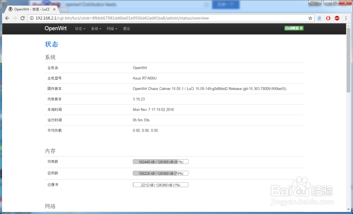Click the 空闲数 memory progress bar
353x214 pixels.
point(161,173)
